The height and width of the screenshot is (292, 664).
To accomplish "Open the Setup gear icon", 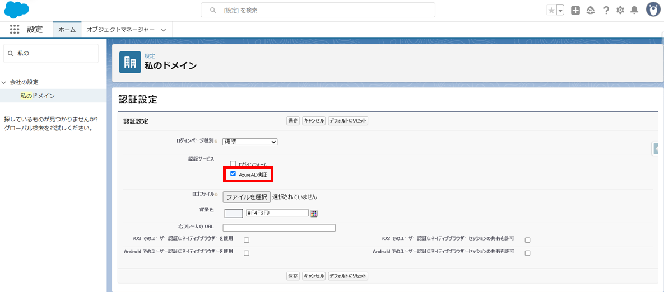I will click(x=620, y=11).
